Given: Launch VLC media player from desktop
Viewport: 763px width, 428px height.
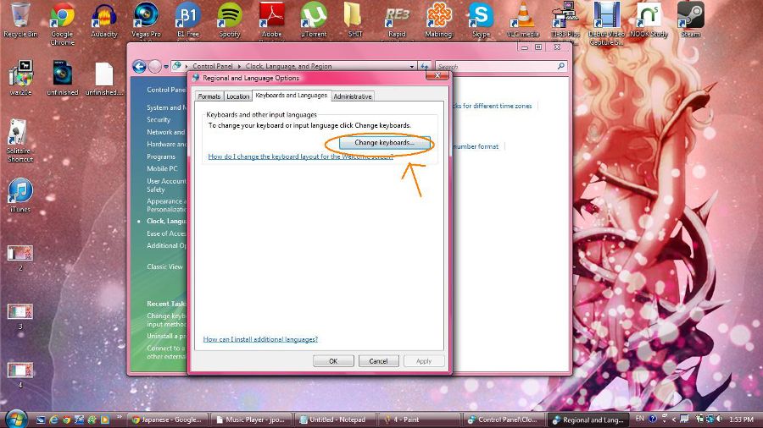Looking at the screenshot, I should click(523, 17).
